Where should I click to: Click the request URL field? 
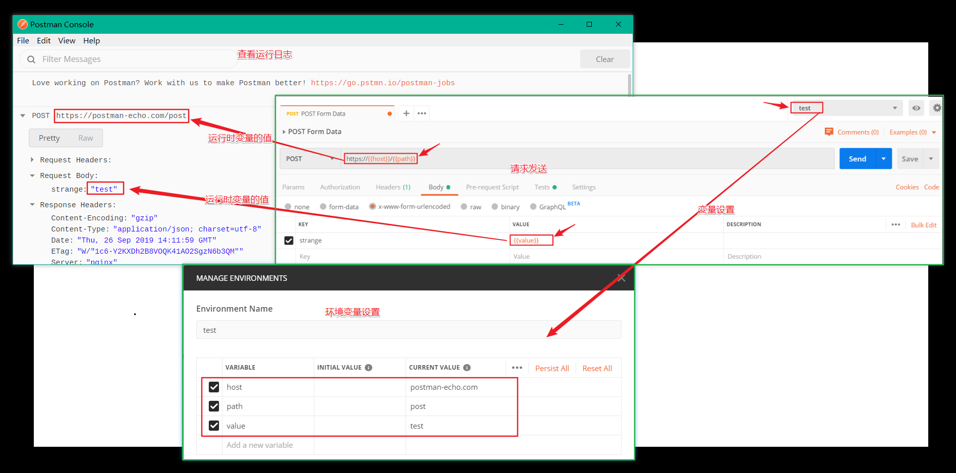tap(587, 159)
